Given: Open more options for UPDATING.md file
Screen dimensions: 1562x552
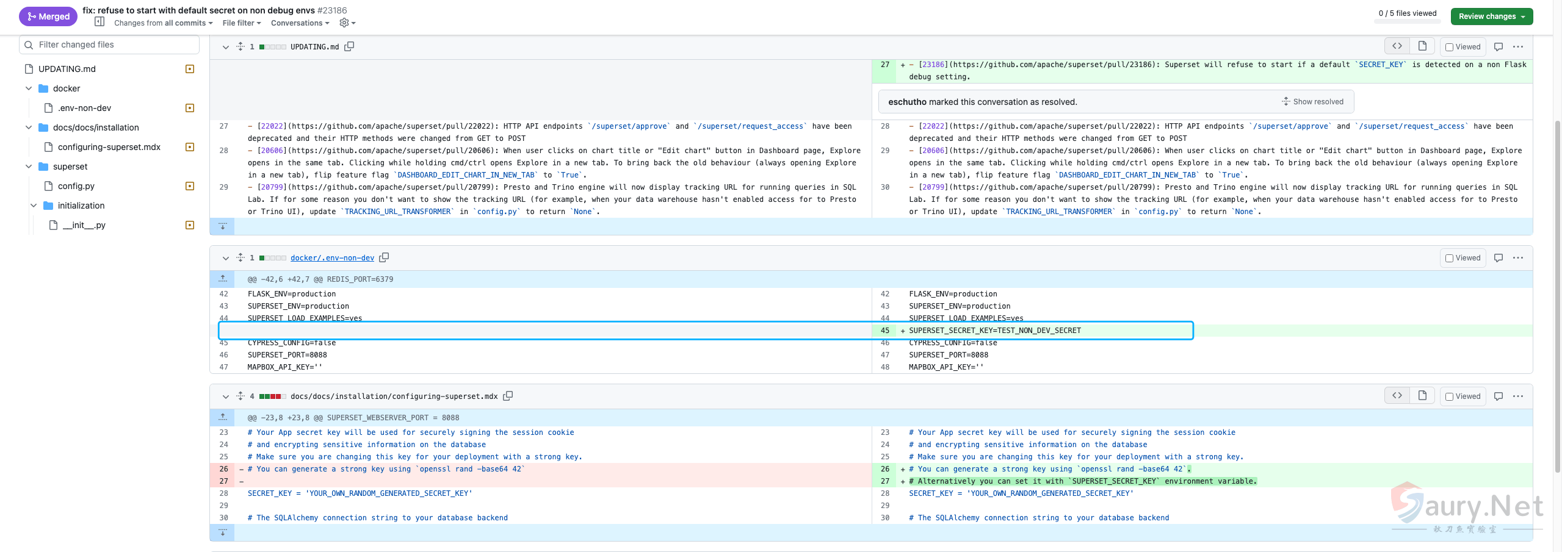Looking at the screenshot, I should pos(1518,47).
